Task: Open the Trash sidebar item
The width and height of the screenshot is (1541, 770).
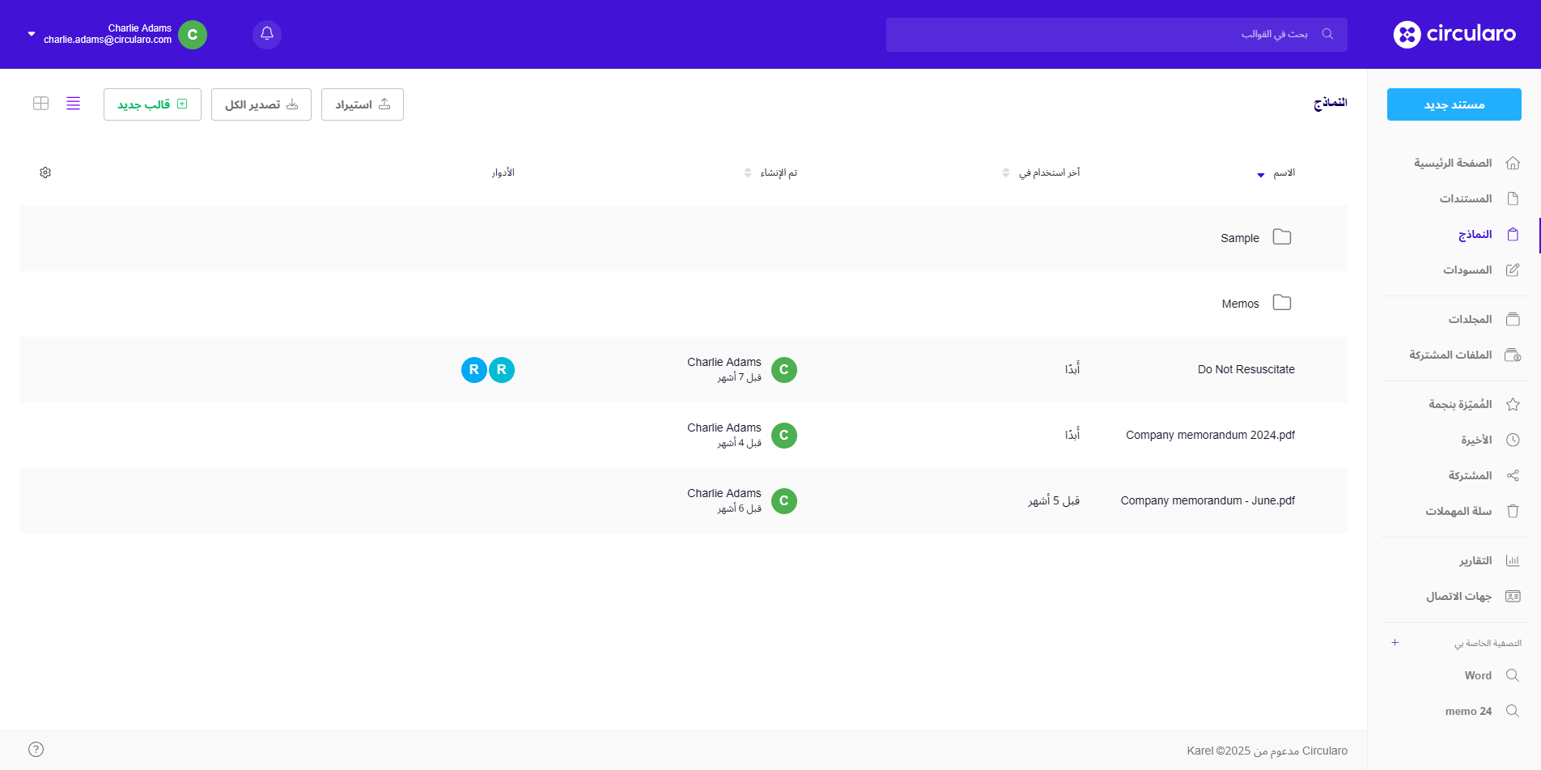Action: pos(1458,511)
